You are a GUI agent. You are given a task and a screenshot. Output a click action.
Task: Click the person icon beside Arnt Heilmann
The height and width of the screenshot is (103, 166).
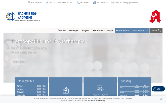coord(29,2)
